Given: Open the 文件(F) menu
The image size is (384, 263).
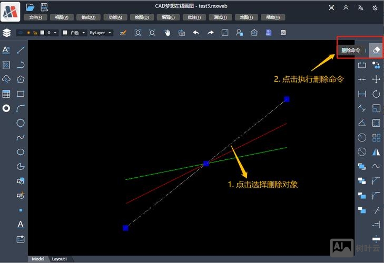Looking at the screenshot, I should pos(35,17).
